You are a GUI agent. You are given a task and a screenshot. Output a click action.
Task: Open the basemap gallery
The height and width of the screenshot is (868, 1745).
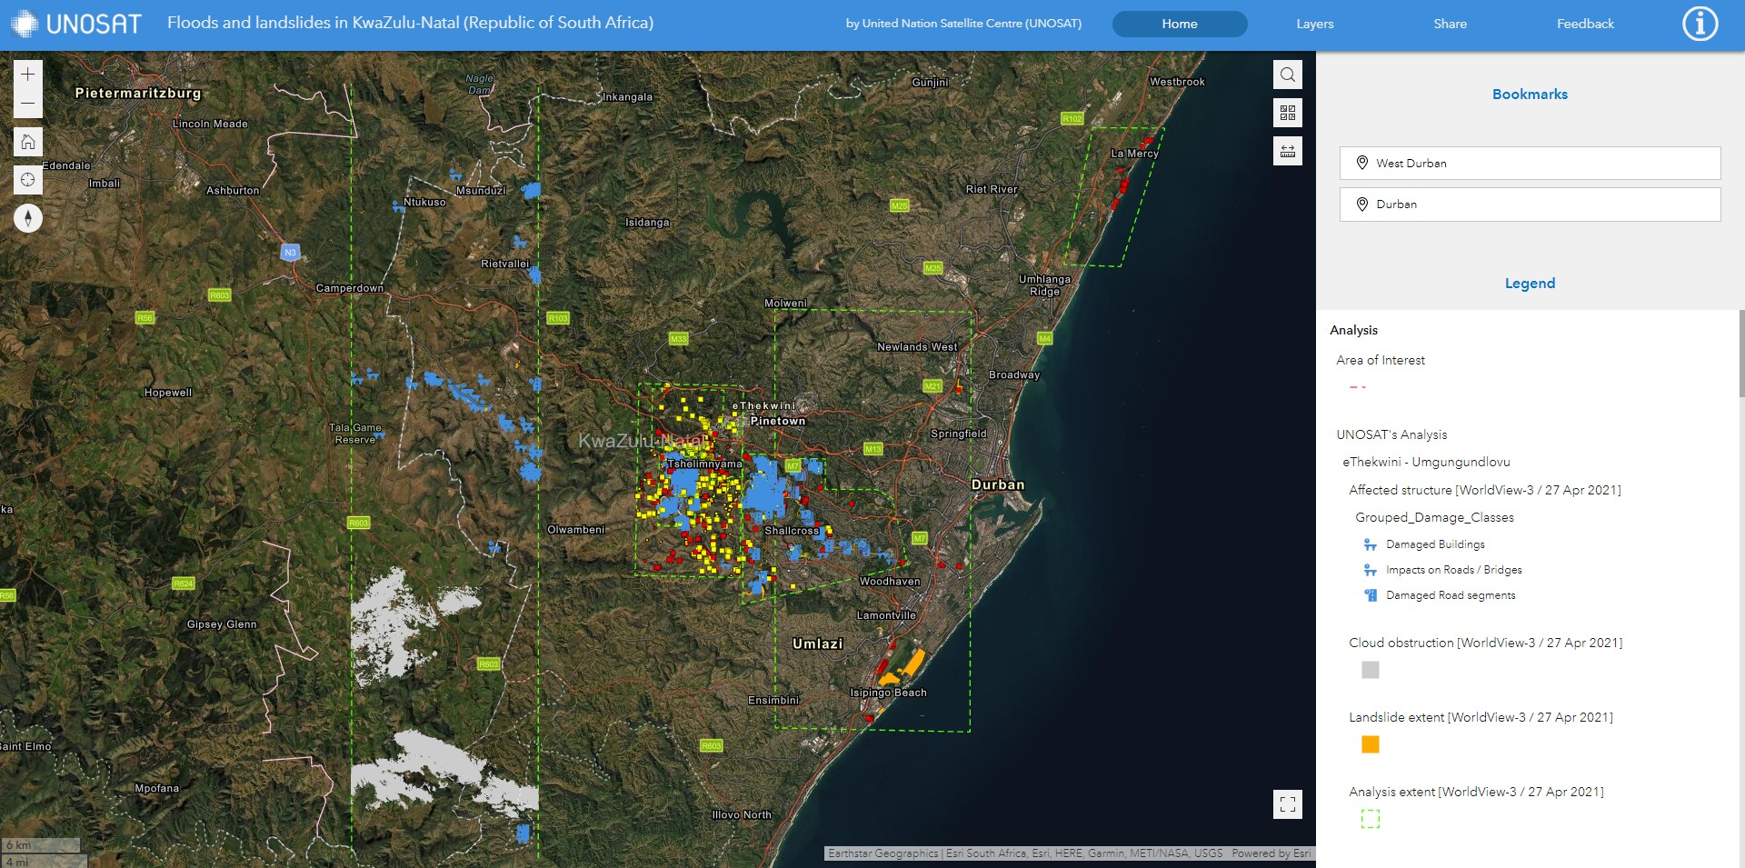pos(1287,113)
